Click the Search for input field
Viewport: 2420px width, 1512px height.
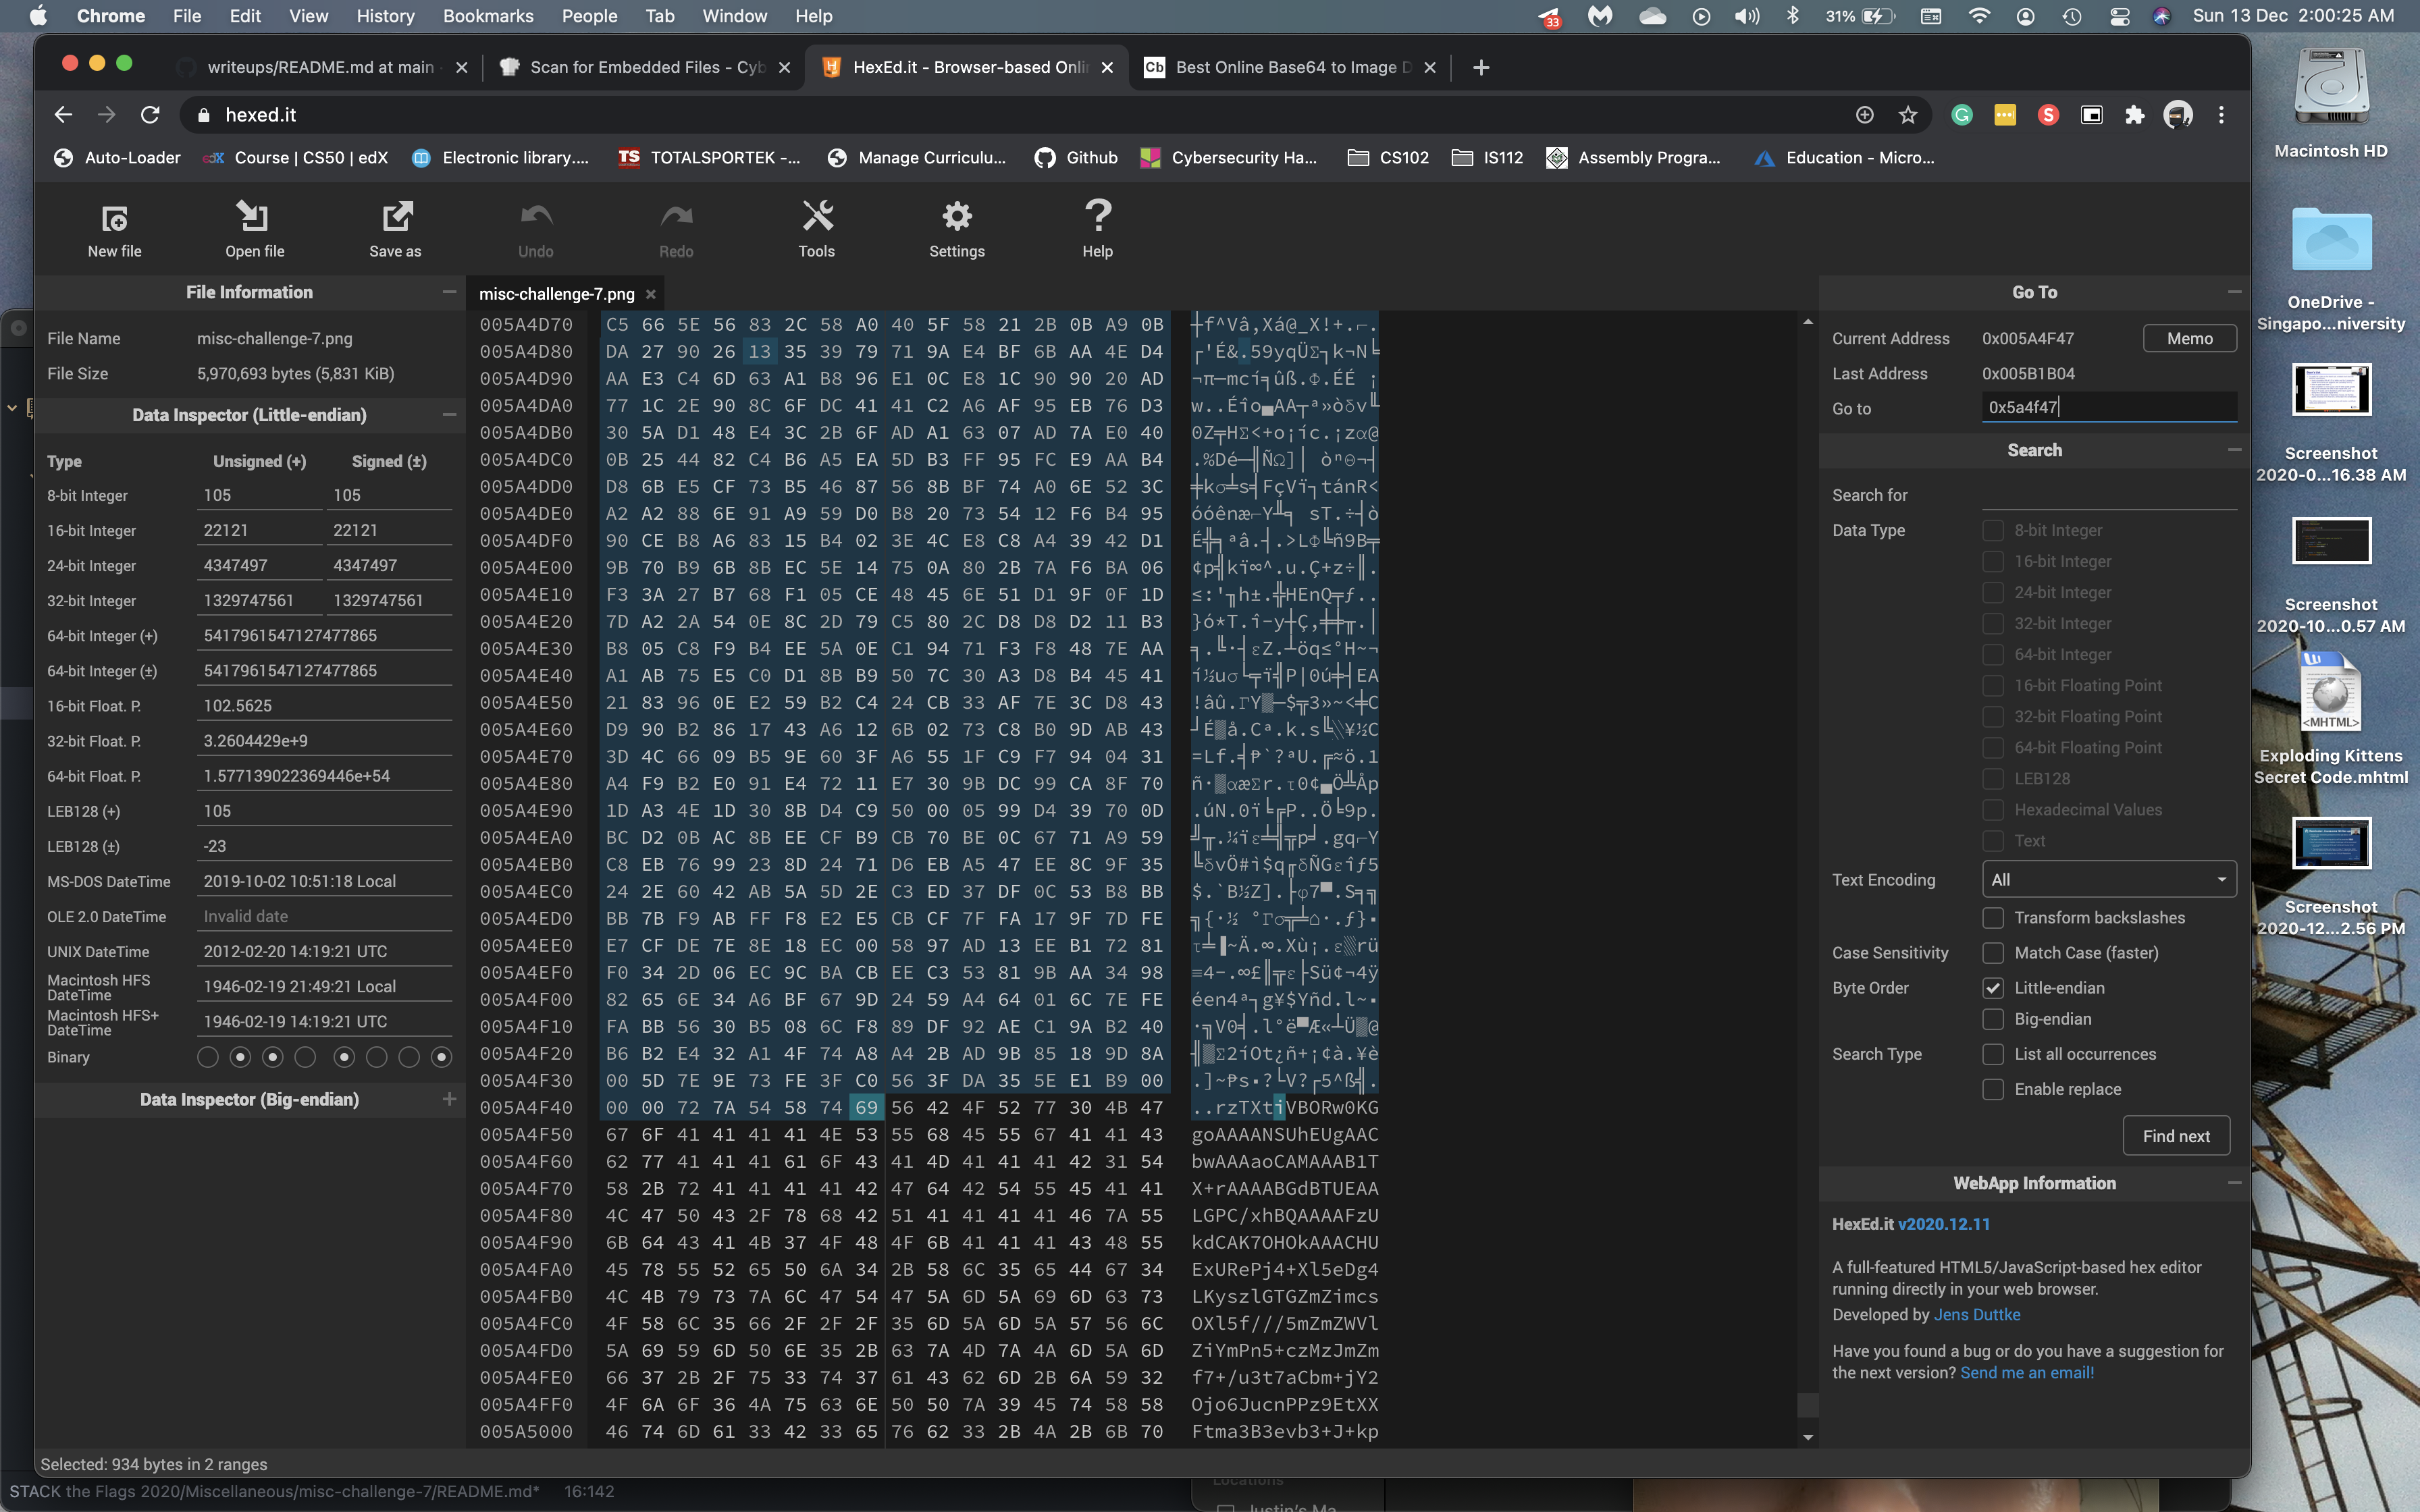click(2109, 495)
